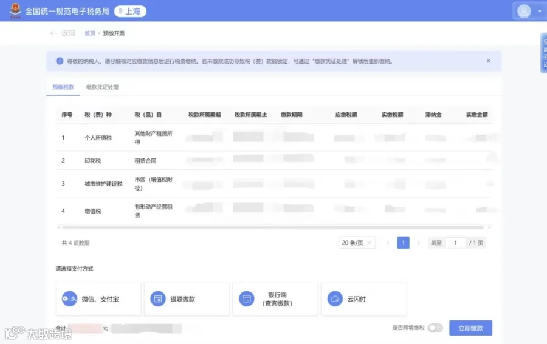Screen dimensions: 547x344
Task: Click the tax bureau national emblem logo
Action: click(15, 11)
